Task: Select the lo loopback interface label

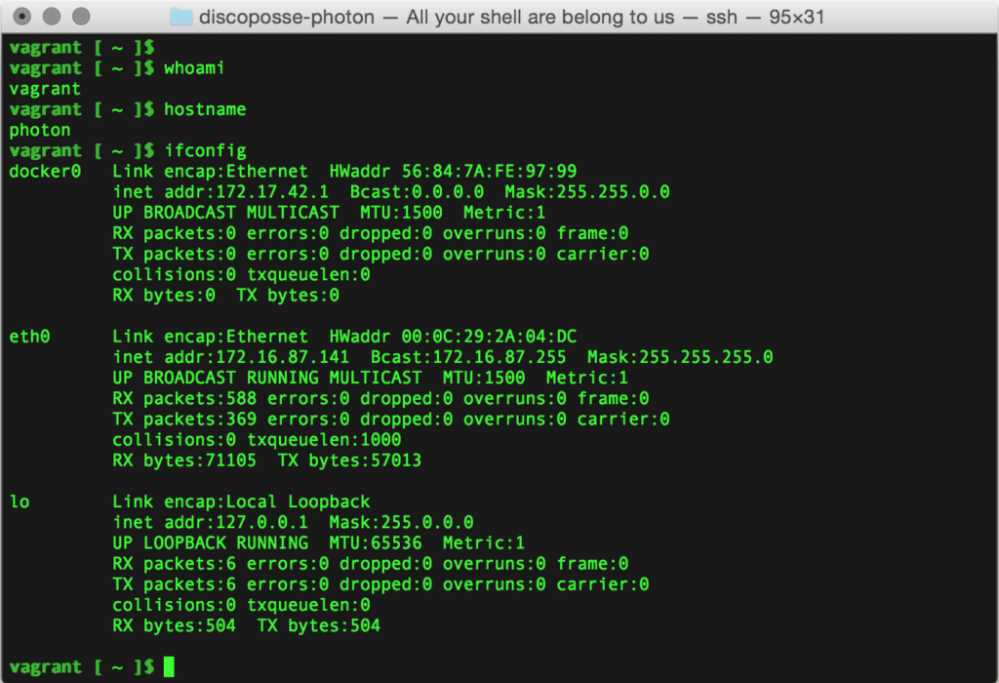Action: pyautogui.click(x=18, y=502)
